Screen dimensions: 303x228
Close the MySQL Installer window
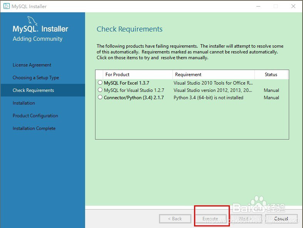pos(293,7)
